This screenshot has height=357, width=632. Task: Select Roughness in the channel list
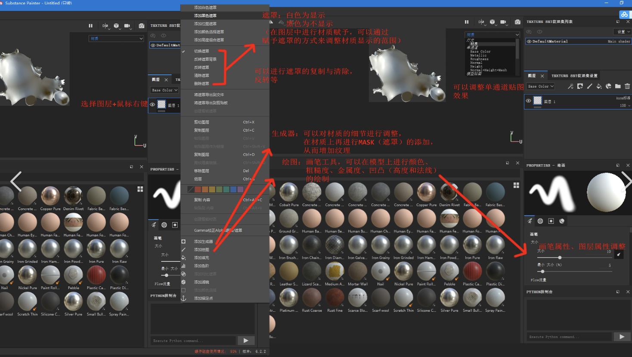479,59
